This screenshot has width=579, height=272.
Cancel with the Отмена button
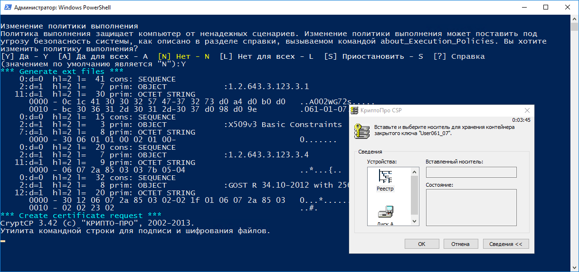(x=460, y=244)
